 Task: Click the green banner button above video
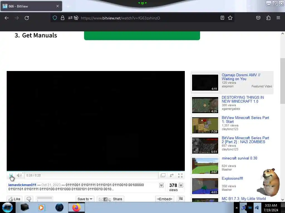[x=142, y=35]
